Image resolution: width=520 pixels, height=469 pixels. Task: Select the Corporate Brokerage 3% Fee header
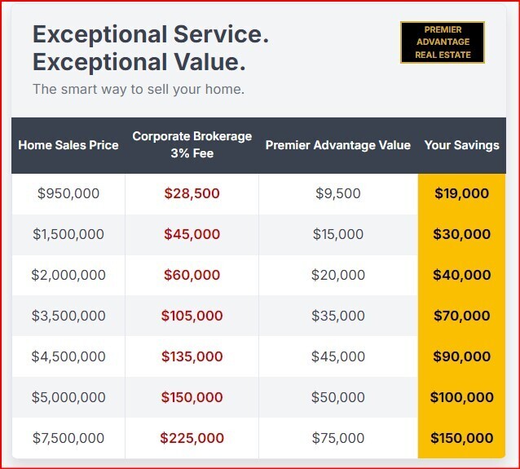(x=192, y=145)
